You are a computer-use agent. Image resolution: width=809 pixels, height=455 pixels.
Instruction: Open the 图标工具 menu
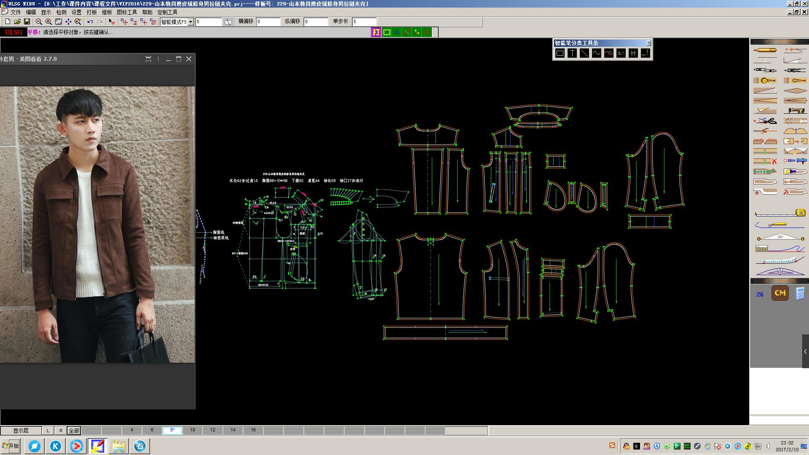[x=127, y=12]
